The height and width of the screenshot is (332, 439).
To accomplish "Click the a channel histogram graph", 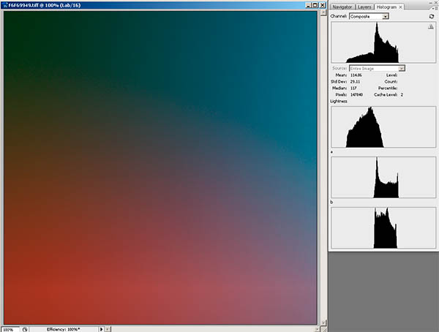I will pos(383,177).
